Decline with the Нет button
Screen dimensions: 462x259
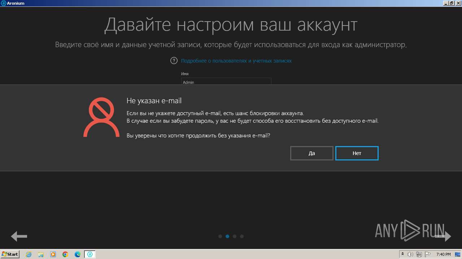tap(357, 153)
